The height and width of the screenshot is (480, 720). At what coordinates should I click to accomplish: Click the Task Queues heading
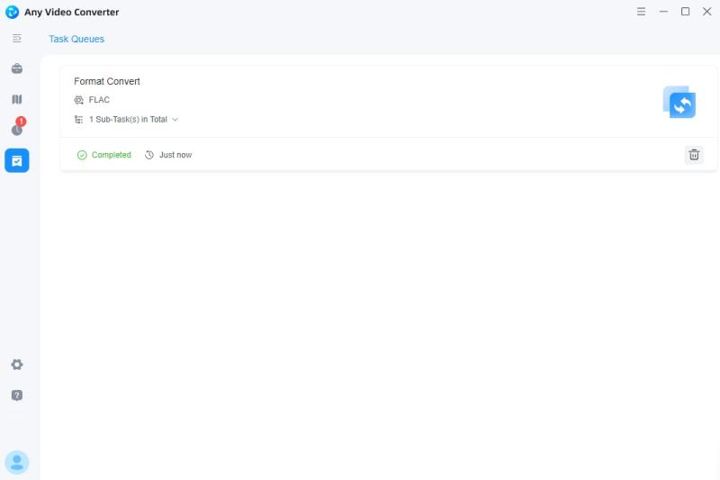pyautogui.click(x=76, y=39)
